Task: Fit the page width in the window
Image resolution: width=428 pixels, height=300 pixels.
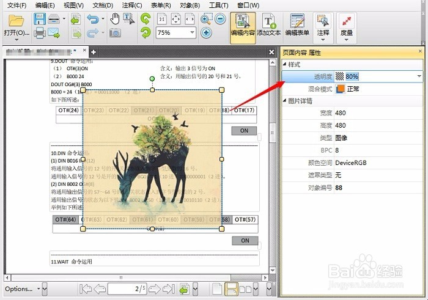Action: 190,19
